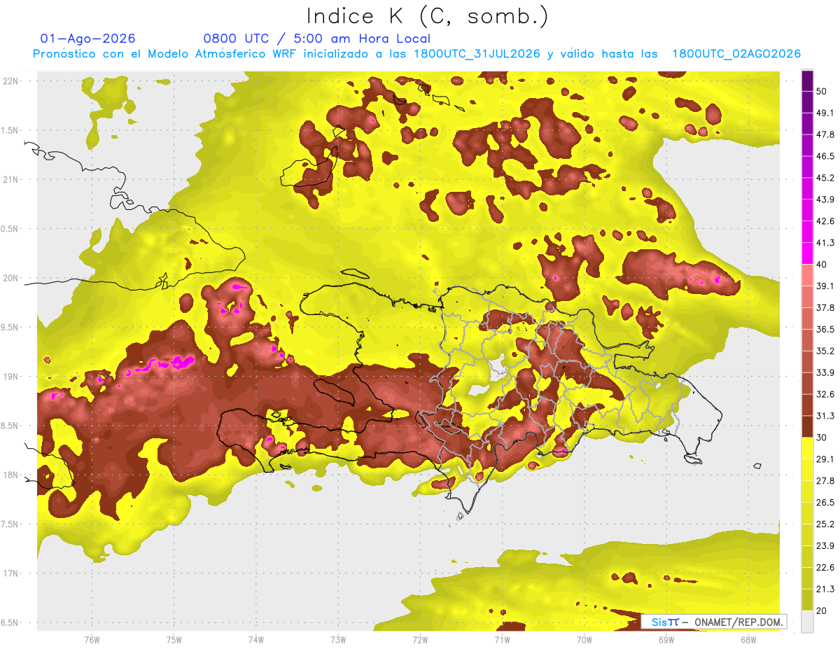Click the colorbar value "43.9"
This screenshot has width=840, height=649.
[x=825, y=200]
